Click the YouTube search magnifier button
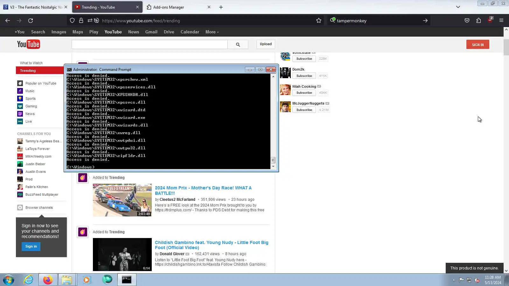Image resolution: width=509 pixels, height=286 pixels. click(x=238, y=44)
